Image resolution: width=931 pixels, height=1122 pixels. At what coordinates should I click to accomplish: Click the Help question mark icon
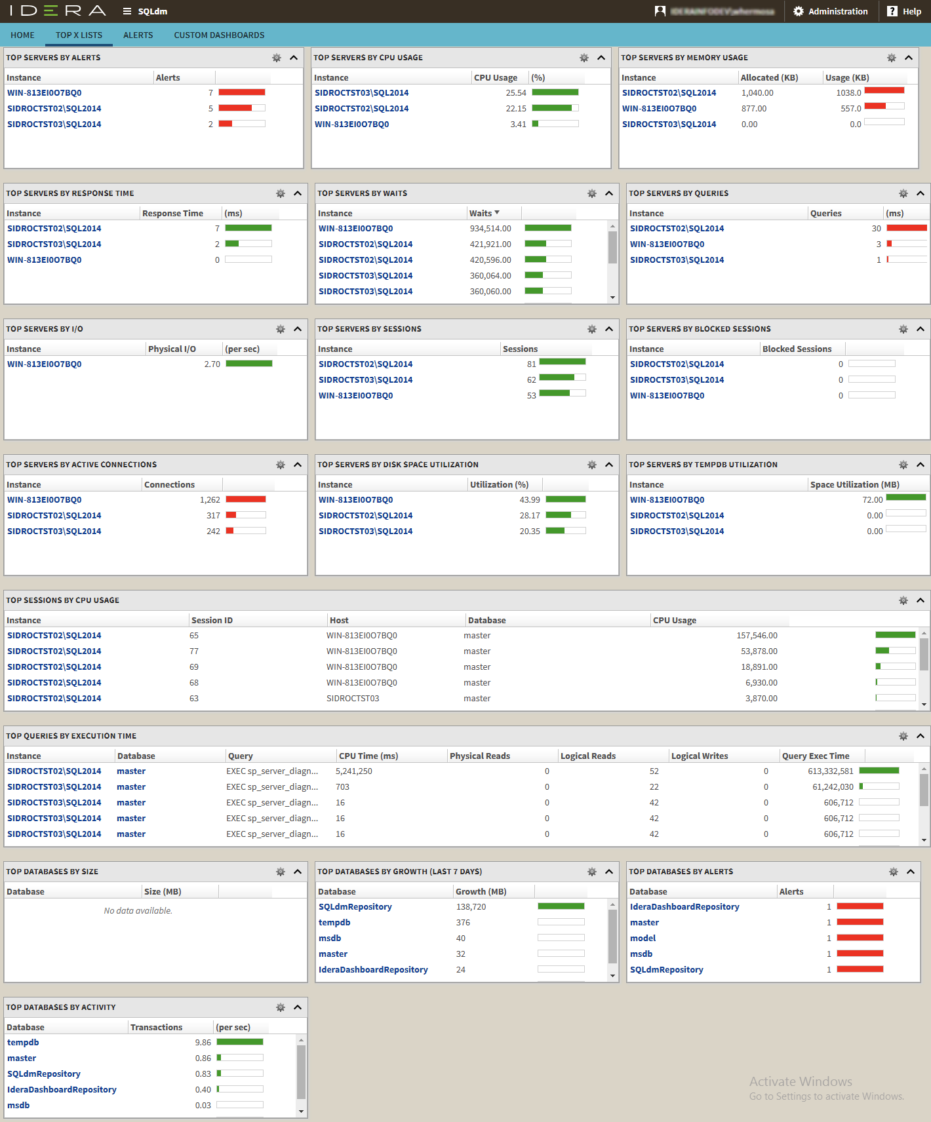[892, 11]
